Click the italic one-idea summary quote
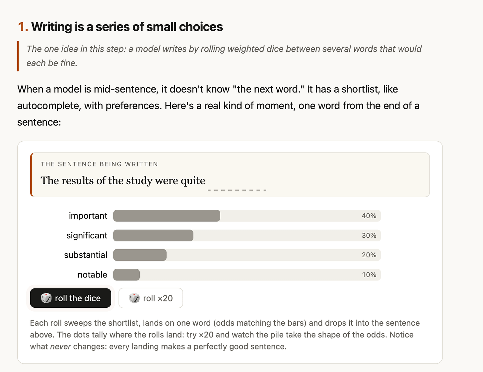The height and width of the screenshot is (372, 483). (x=224, y=56)
